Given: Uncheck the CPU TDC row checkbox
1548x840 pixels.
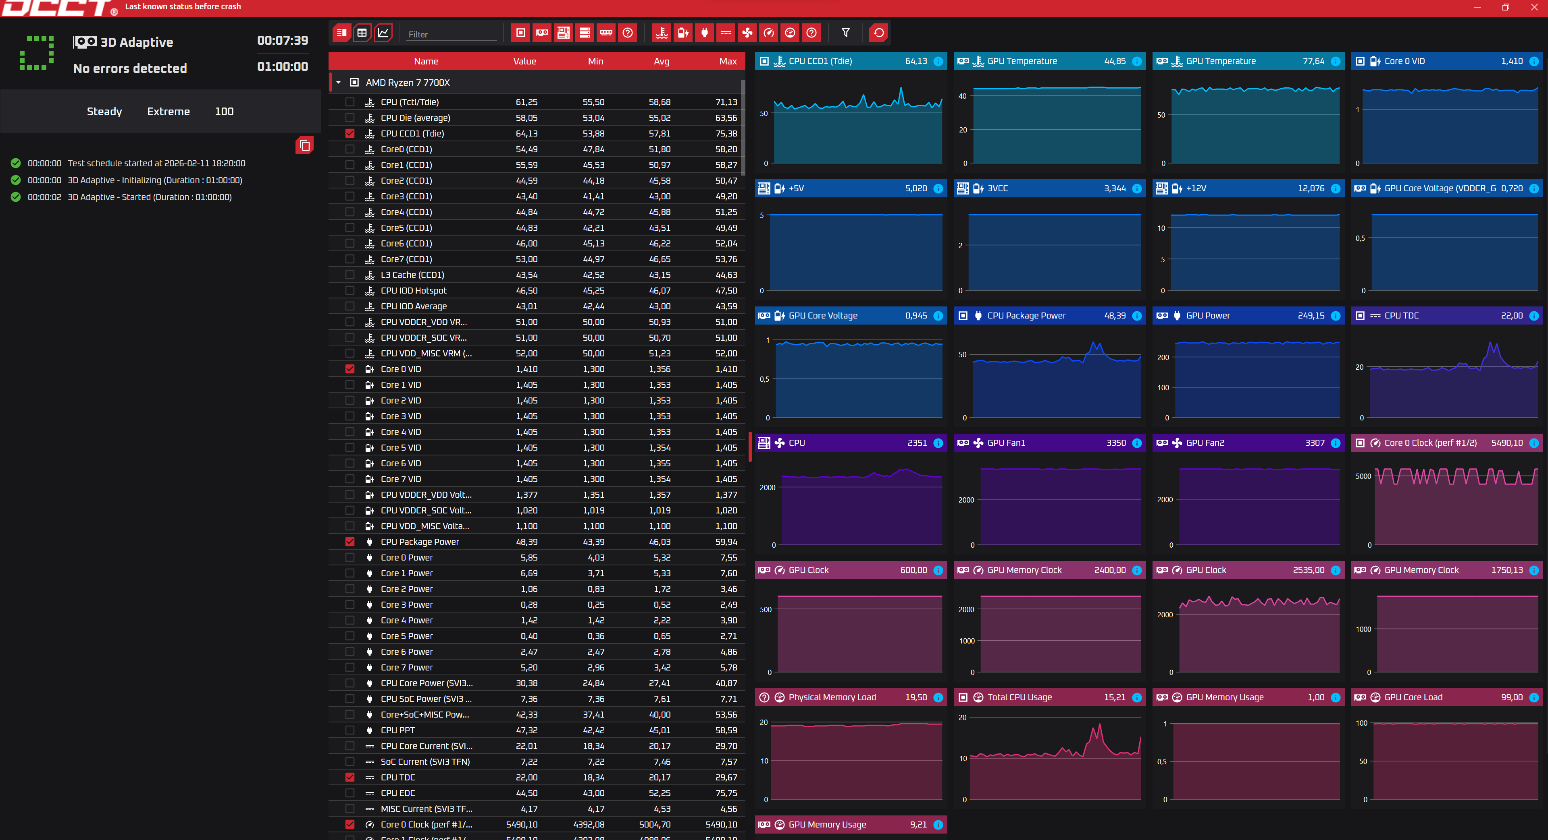Looking at the screenshot, I should pyautogui.click(x=350, y=777).
